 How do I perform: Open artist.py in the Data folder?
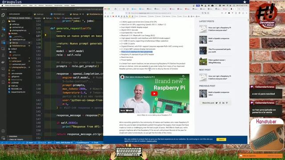[16, 24]
